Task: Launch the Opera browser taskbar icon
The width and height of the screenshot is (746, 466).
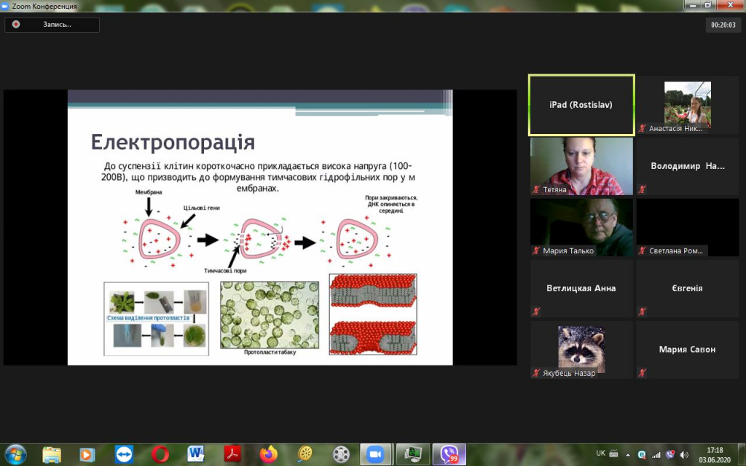Action: coord(160,454)
